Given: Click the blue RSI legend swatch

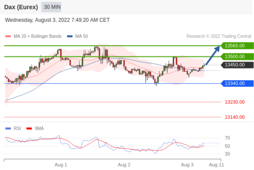Looking at the screenshot, I should (x=8, y=129).
